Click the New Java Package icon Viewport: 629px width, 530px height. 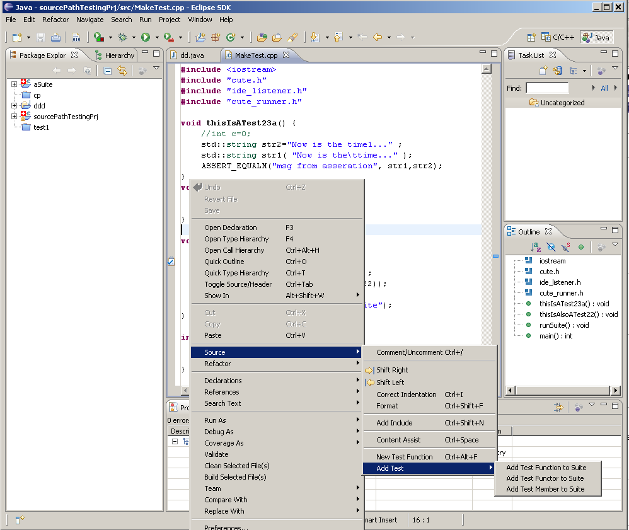click(216, 37)
